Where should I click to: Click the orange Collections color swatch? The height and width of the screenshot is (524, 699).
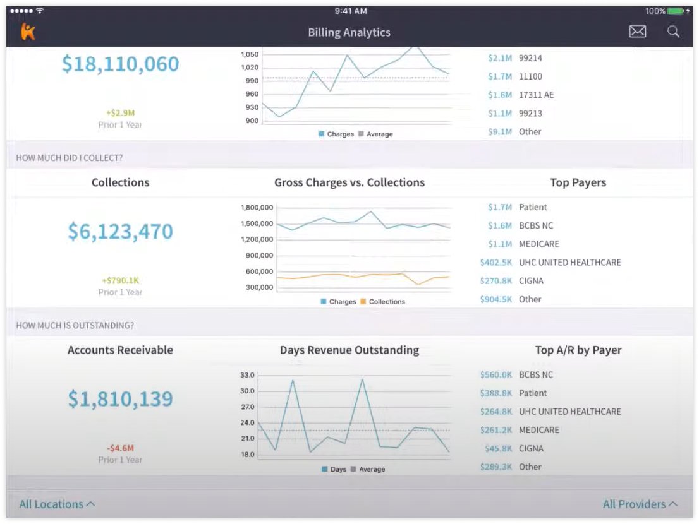point(363,301)
